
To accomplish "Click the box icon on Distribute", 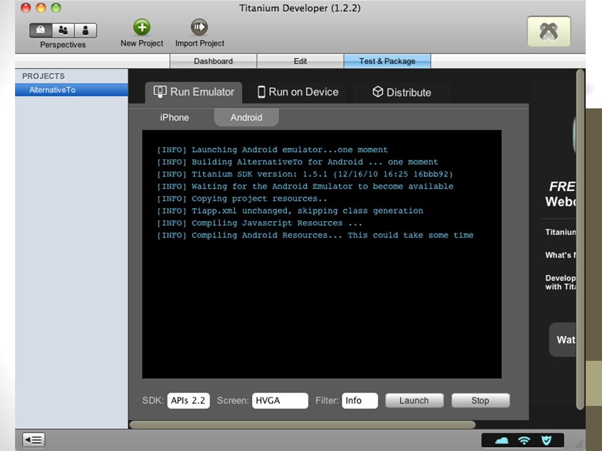I will [x=378, y=91].
